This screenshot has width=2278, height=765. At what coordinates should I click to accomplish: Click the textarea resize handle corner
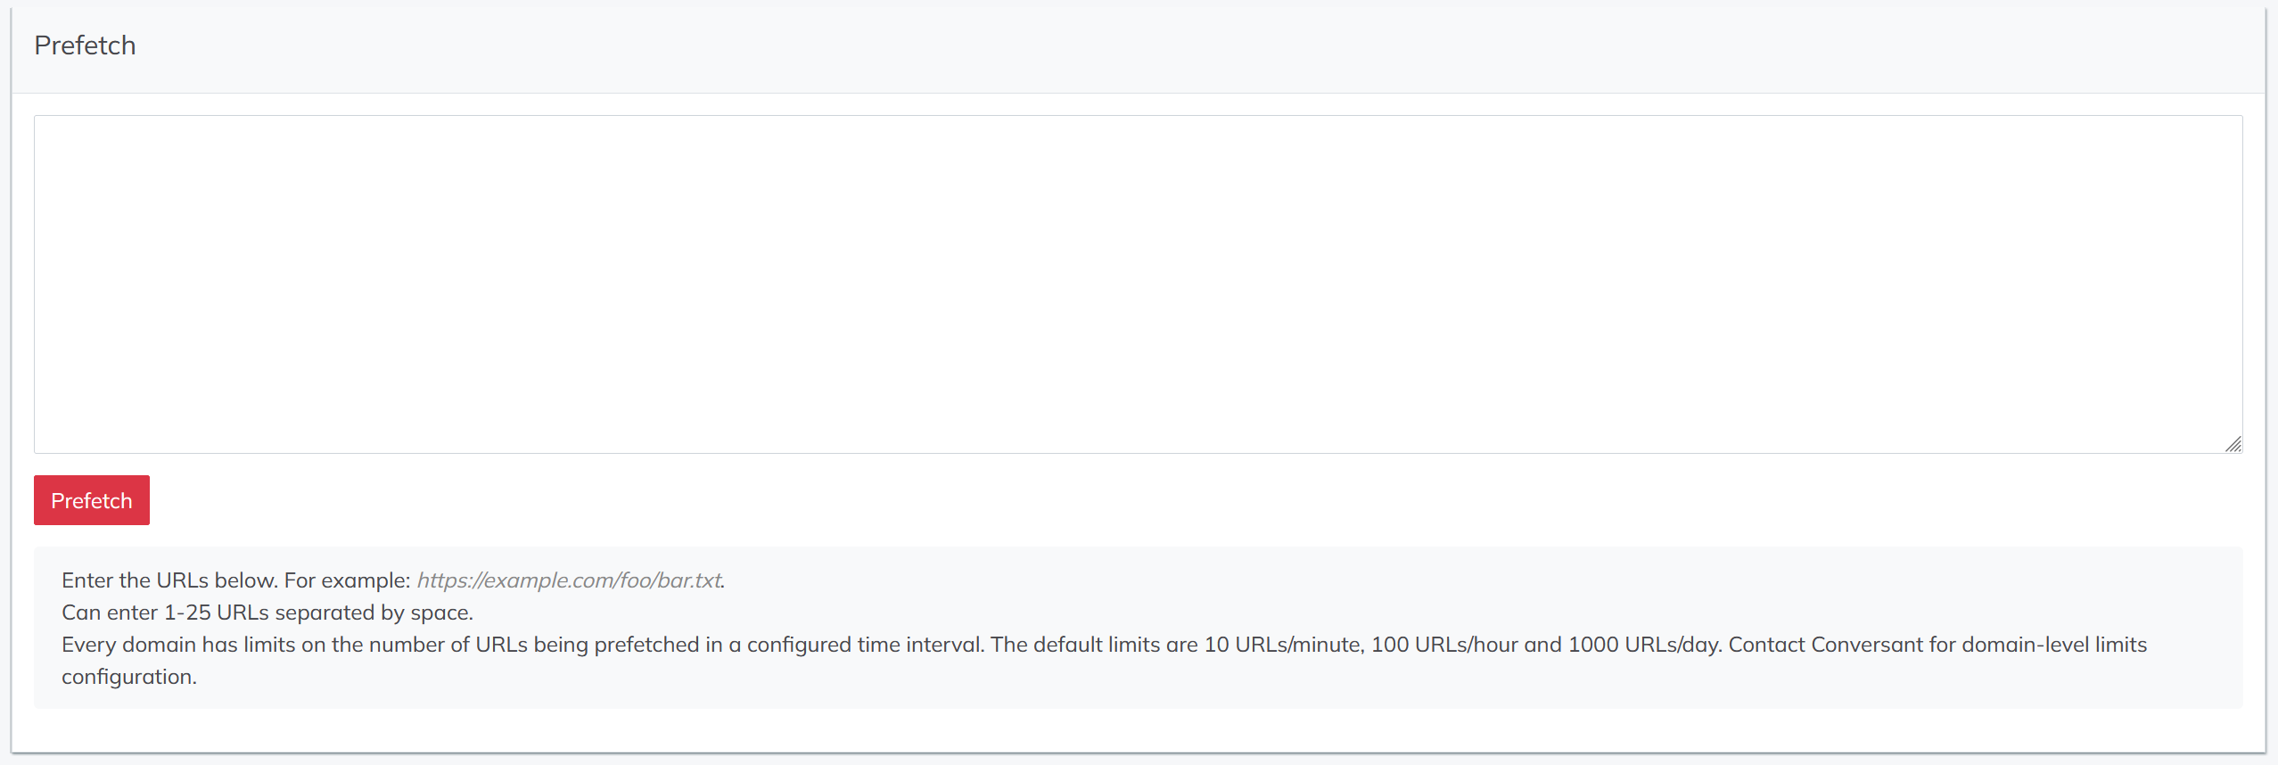click(2233, 444)
